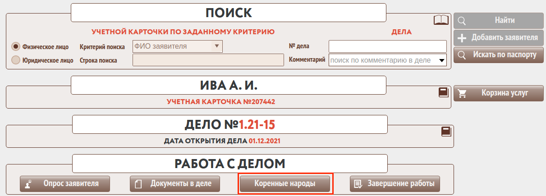Start Опрос заявителя
Viewport: 546px width, 196px height.
tap(64, 184)
